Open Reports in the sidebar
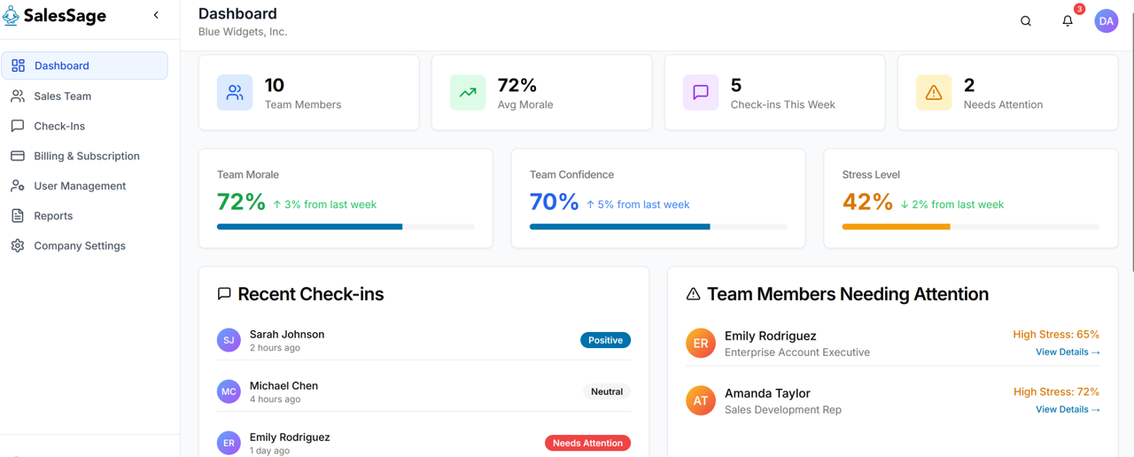This screenshot has height=457, width=1134. click(x=85, y=216)
